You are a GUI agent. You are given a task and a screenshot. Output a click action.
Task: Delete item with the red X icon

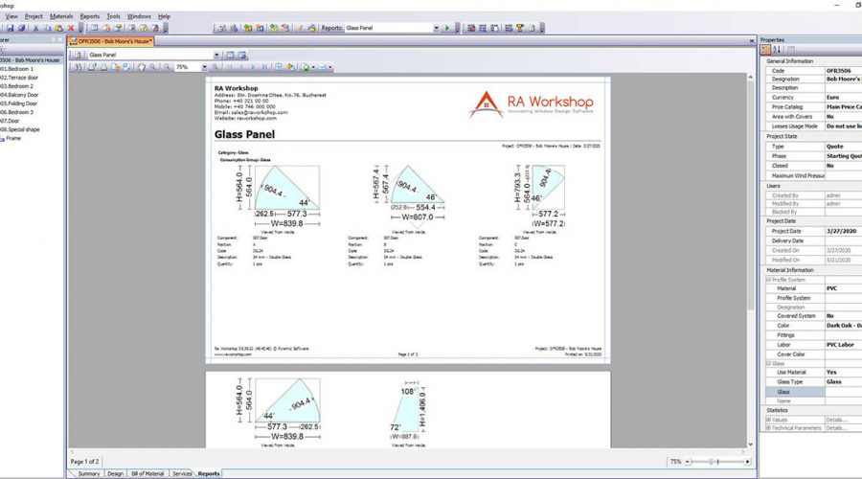pyautogui.click(x=71, y=28)
